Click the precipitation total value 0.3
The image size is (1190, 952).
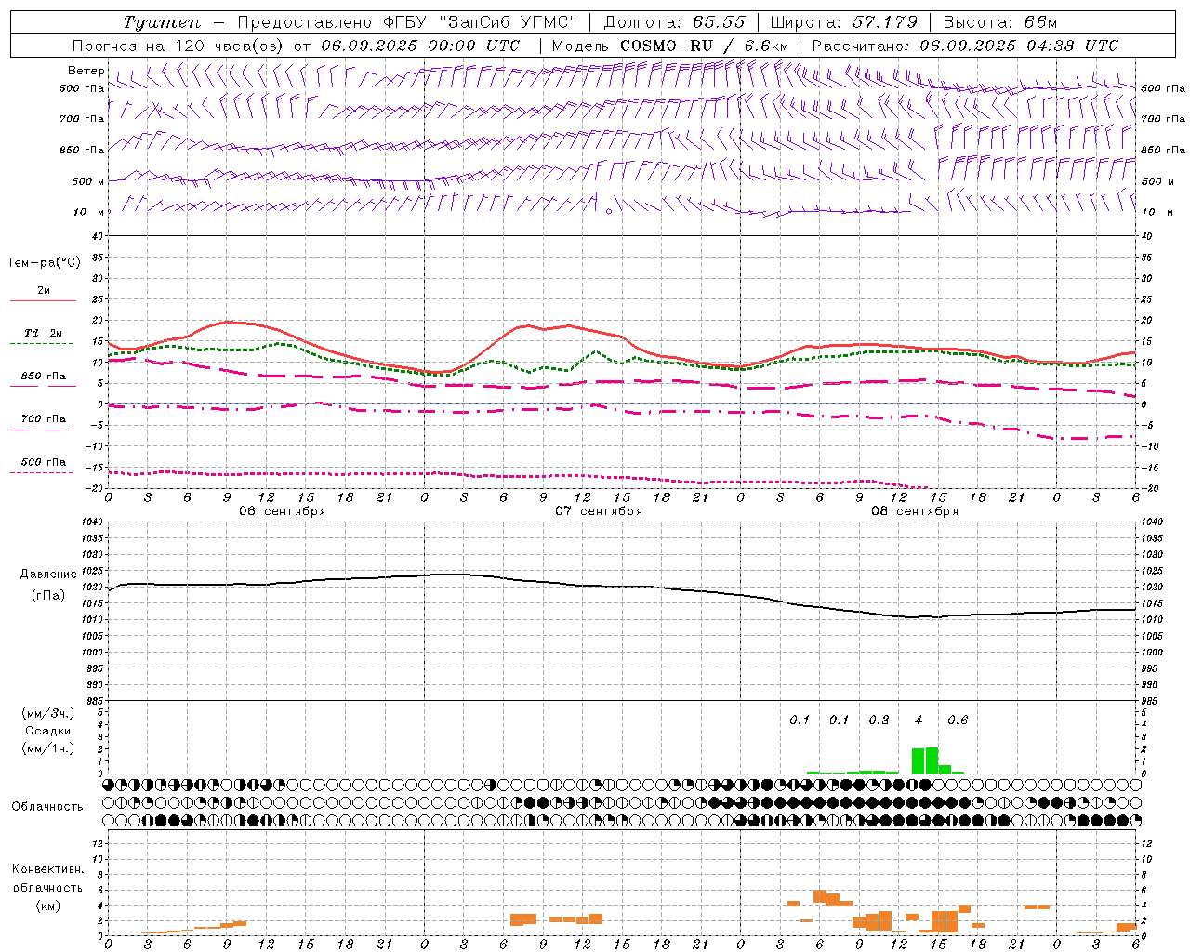879,720
